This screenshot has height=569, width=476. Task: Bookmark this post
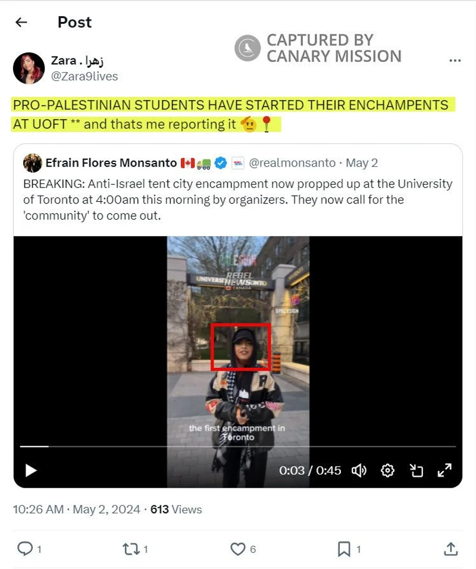344,549
